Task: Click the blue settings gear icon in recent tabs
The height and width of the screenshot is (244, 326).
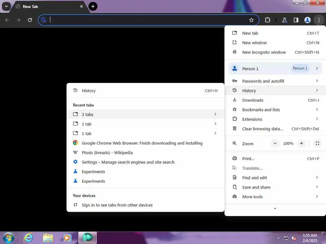Action: pyautogui.click(x=75, y=162)
